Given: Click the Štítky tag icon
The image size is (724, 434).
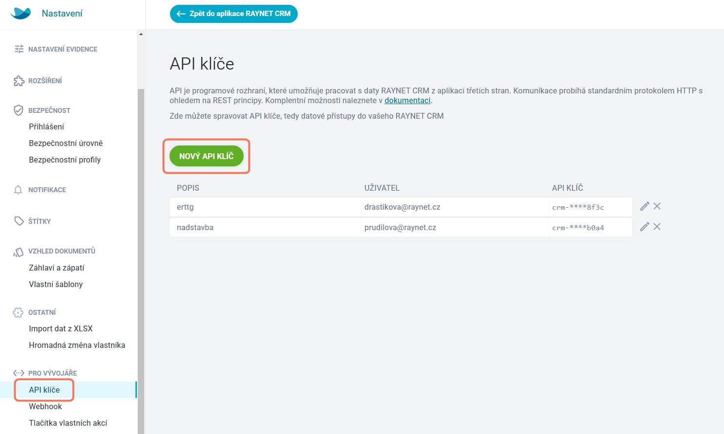Looking at the screenshot, I should click(19, 221).
